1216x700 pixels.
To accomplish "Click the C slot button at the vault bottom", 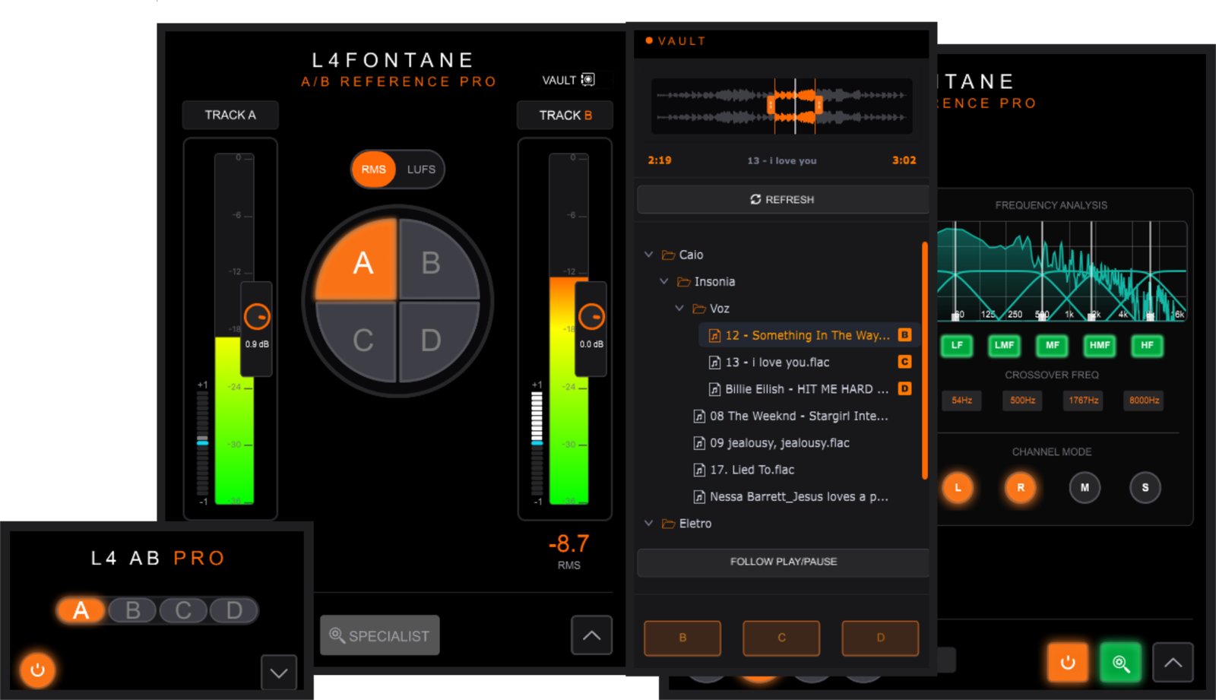I will click(x=781, y=638).
